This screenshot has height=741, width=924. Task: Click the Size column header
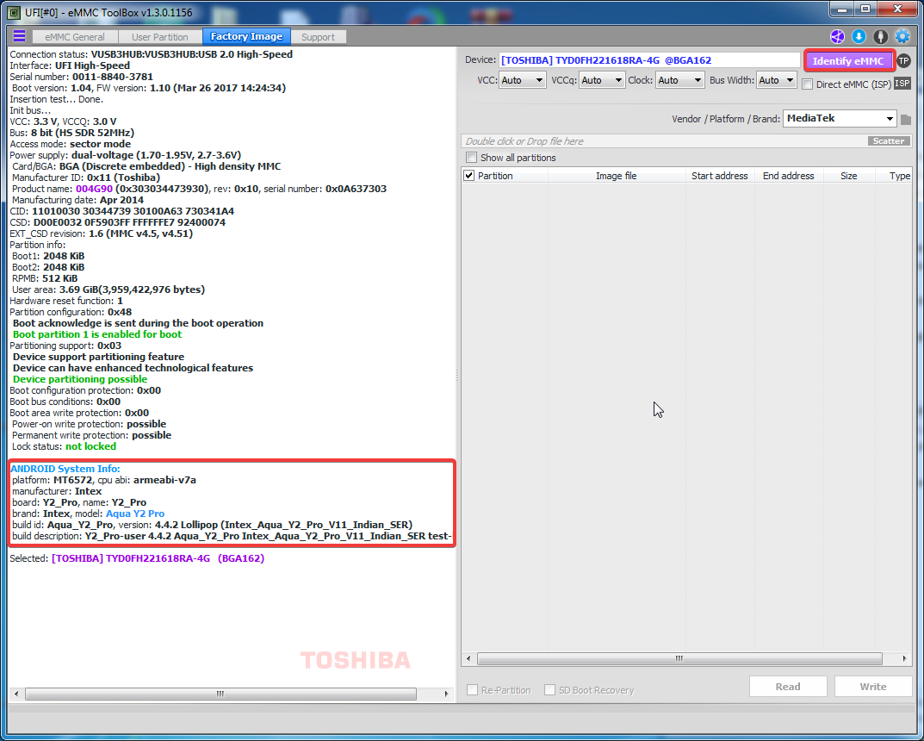point(848,176)
